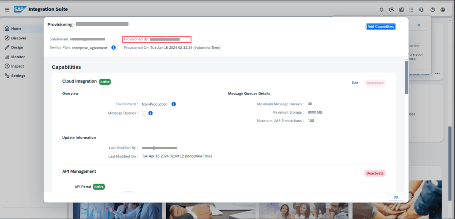Click info icon next to Service Plan
455x219 pixels.
click(113, 48)
